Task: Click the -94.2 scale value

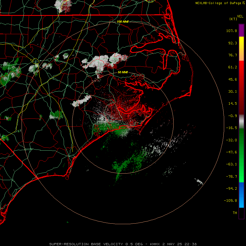Action: pos(232,188)
